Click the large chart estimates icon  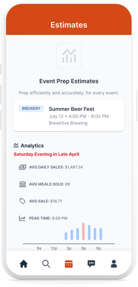[x=69, y=56]
